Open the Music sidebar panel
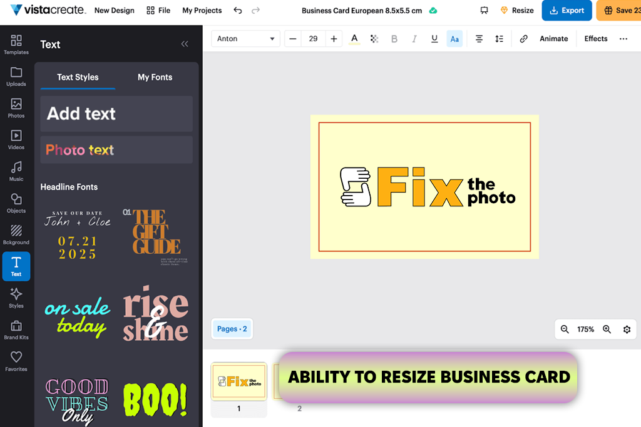This screenshot has width=641, height=427. pyautogui.click(x=16, y=171)
